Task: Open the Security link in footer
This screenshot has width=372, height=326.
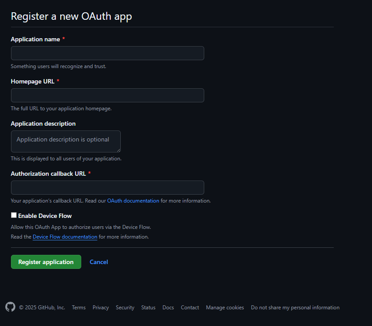Action: 125,307
